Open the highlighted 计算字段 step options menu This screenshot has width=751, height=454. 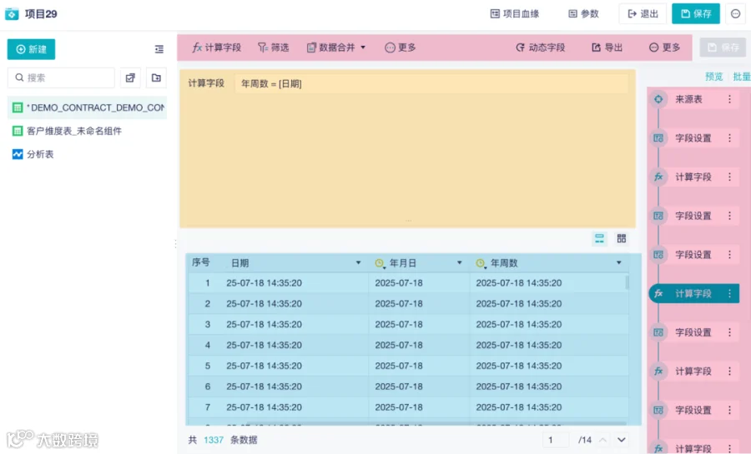(x=729, y=293)
